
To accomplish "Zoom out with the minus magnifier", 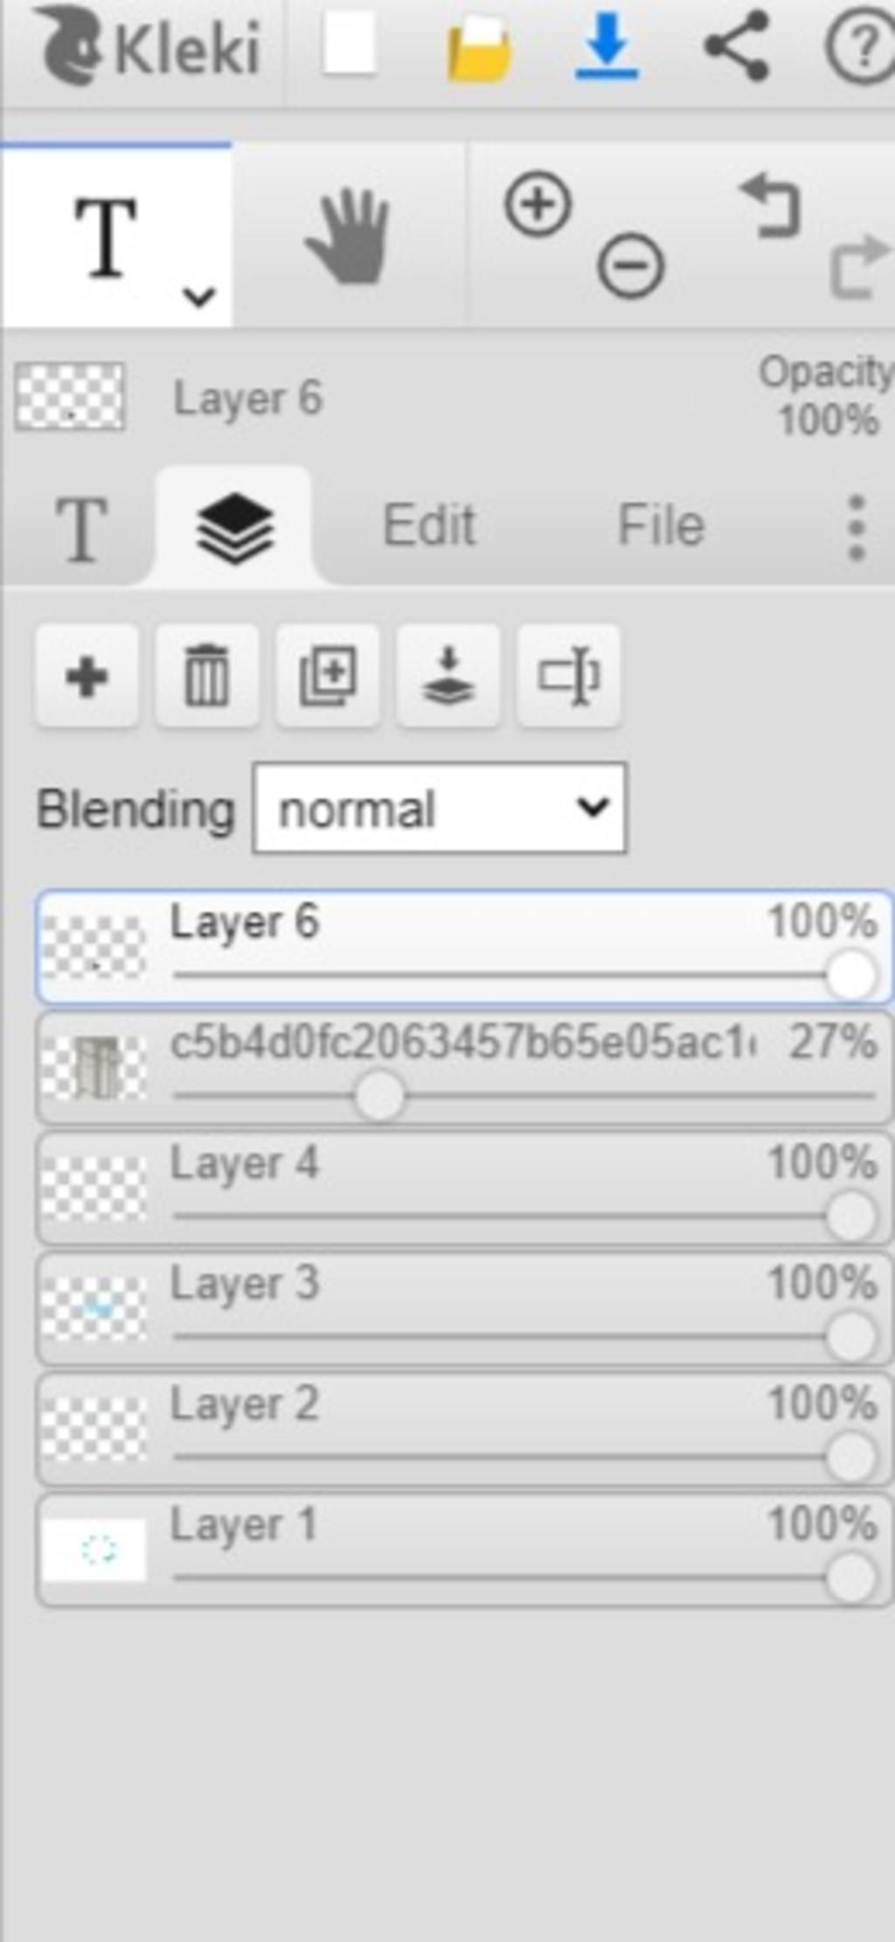I will (x=631, y=266).
